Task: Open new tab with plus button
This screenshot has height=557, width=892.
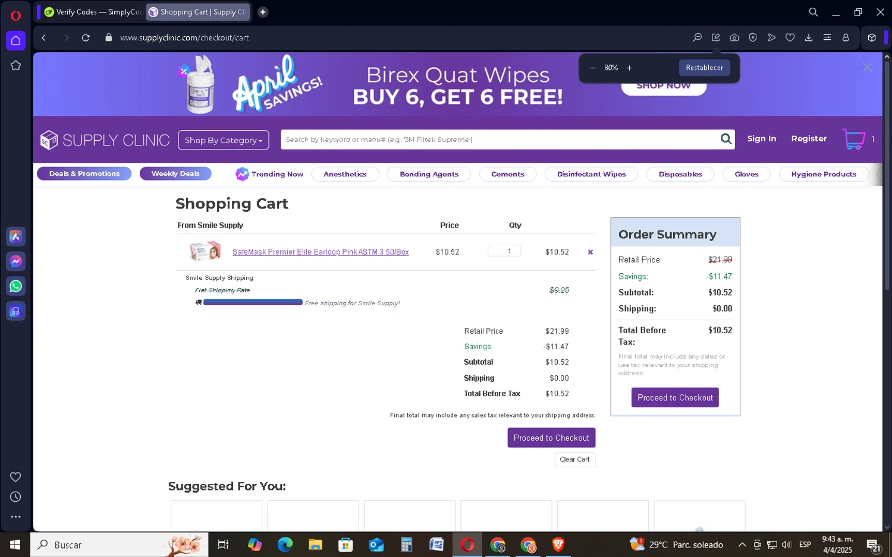Action: point(263,12)
